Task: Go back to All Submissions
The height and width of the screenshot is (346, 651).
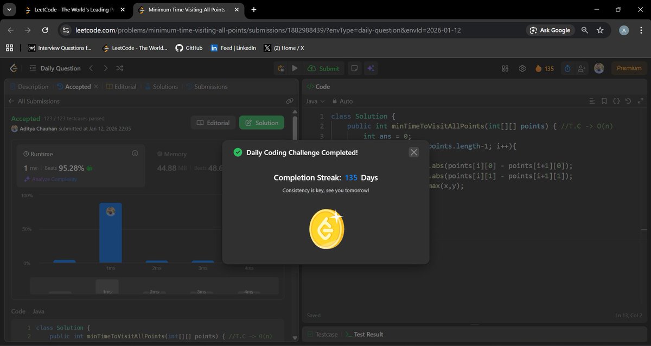Action: tap(33, 101)
